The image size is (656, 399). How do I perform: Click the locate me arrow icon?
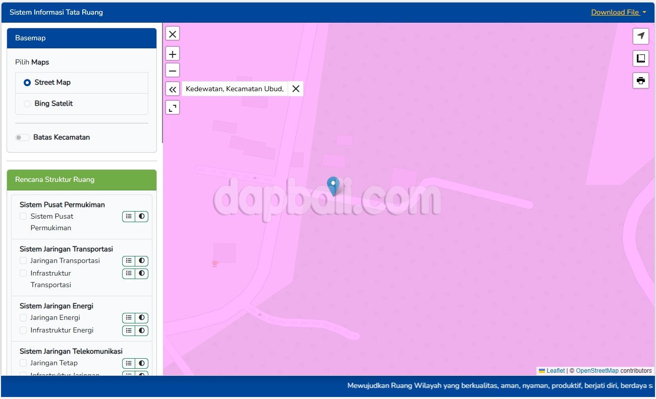coord(641,36)
